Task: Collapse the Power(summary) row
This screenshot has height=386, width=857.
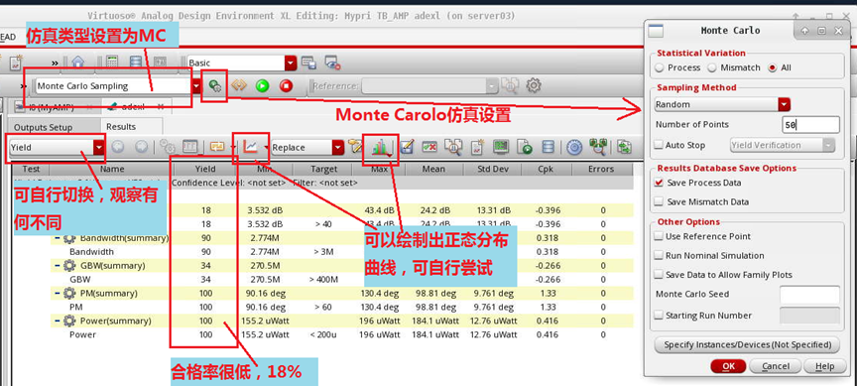Action: (x=58, y=321)
